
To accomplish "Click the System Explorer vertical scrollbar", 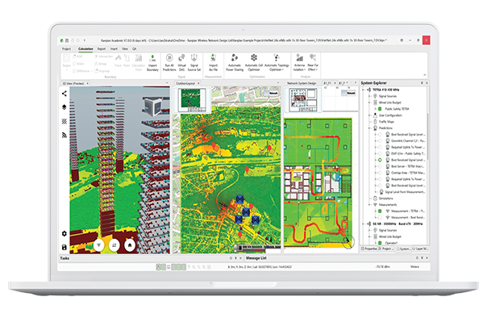I will tap(427, 136).
